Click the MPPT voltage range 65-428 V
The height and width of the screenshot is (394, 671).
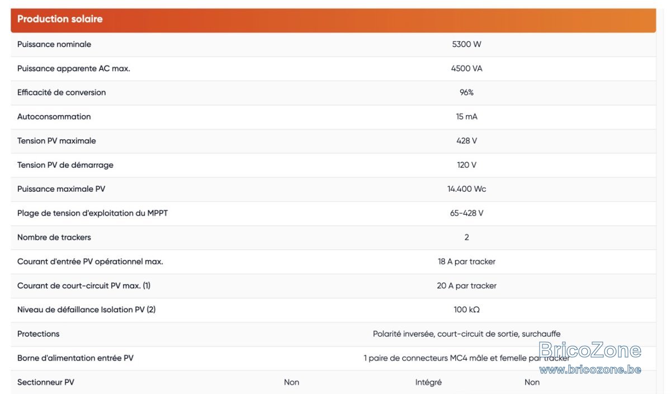tap(466, 213)
